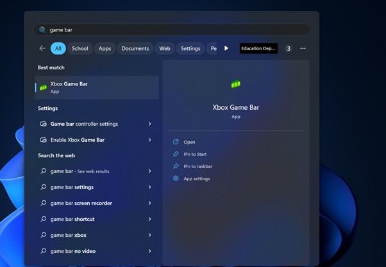Click the search magnifier icon in search box

pos(42,30)
